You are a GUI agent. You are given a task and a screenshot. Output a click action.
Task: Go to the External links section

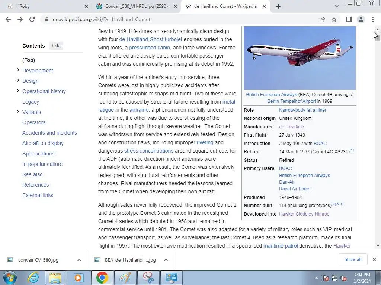coord(38,195)
